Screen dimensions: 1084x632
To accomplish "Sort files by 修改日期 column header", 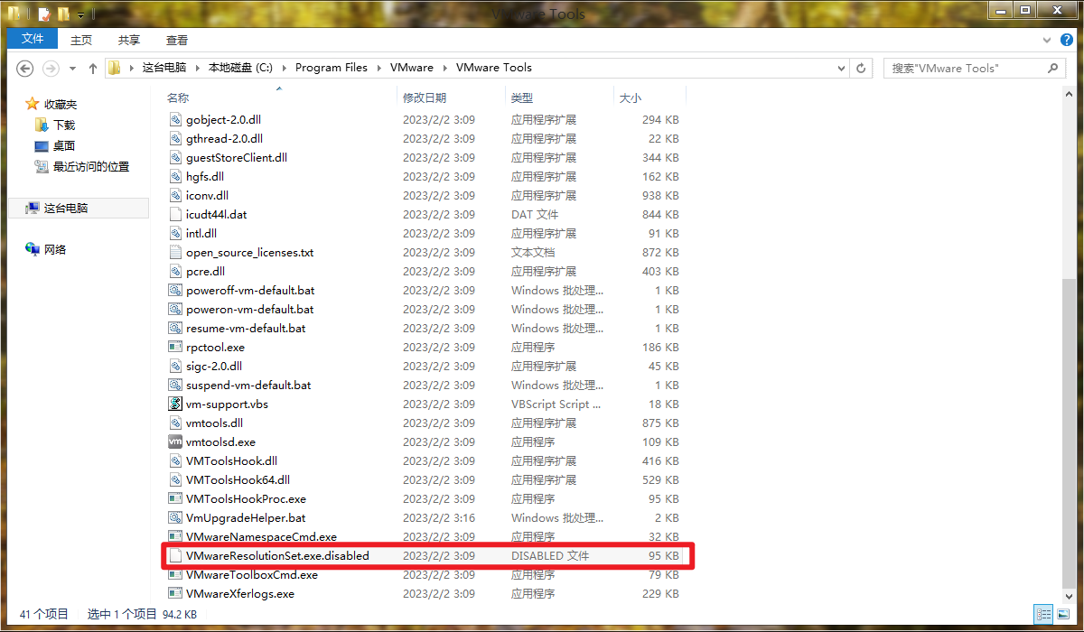I will (x=425, y=98).
